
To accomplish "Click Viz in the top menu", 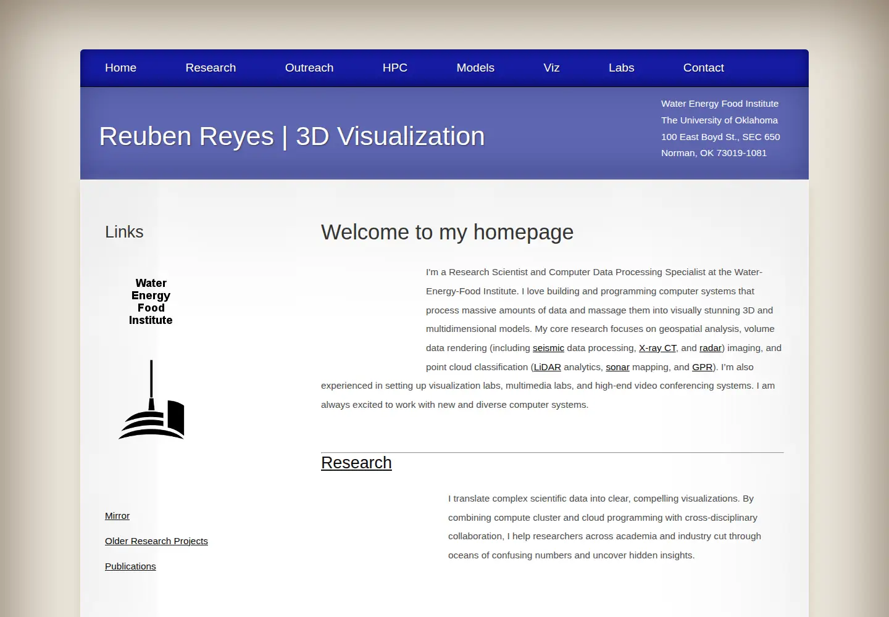I will click(551, 68).
